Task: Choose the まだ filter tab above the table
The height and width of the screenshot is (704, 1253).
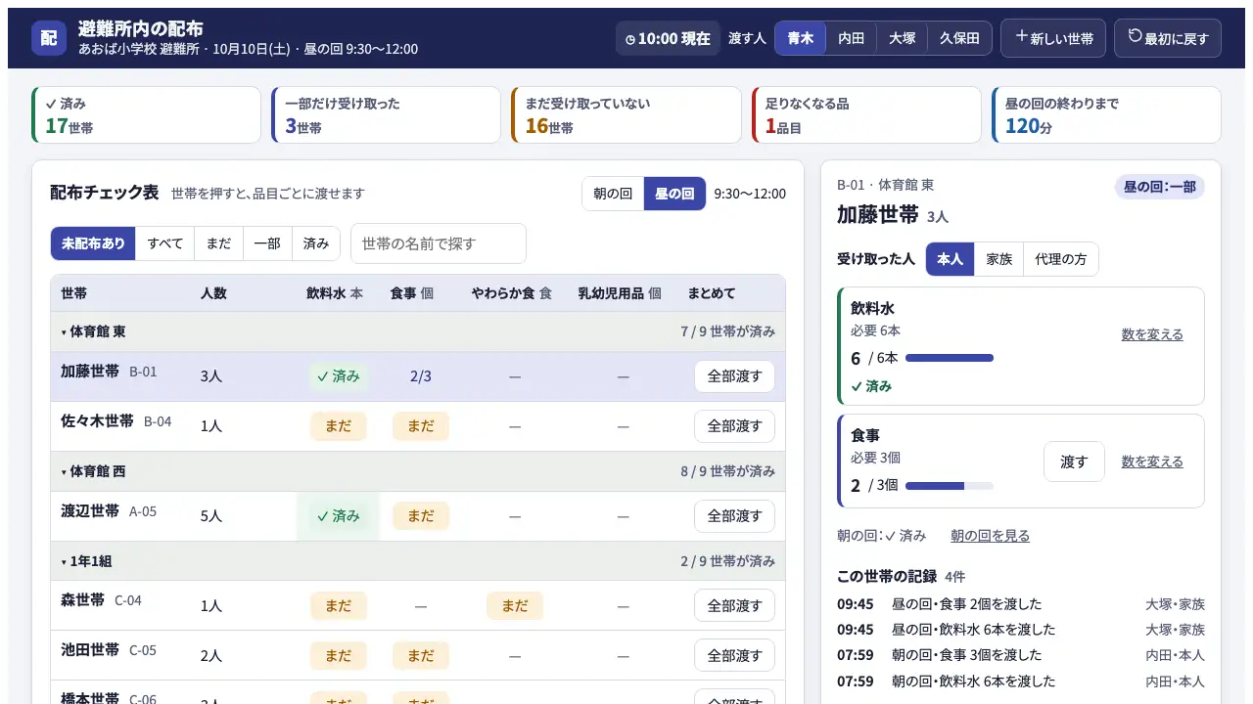Action: (218, 243)
